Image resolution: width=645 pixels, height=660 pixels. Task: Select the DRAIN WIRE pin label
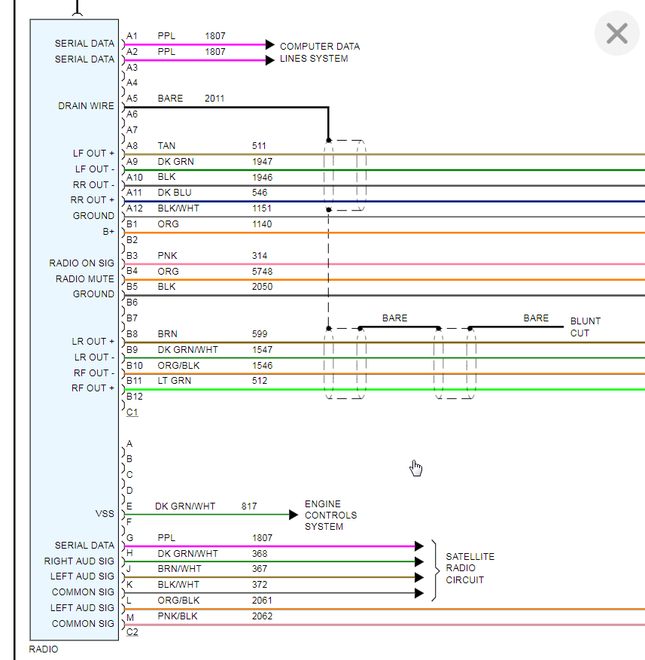(x=86, y=105)
